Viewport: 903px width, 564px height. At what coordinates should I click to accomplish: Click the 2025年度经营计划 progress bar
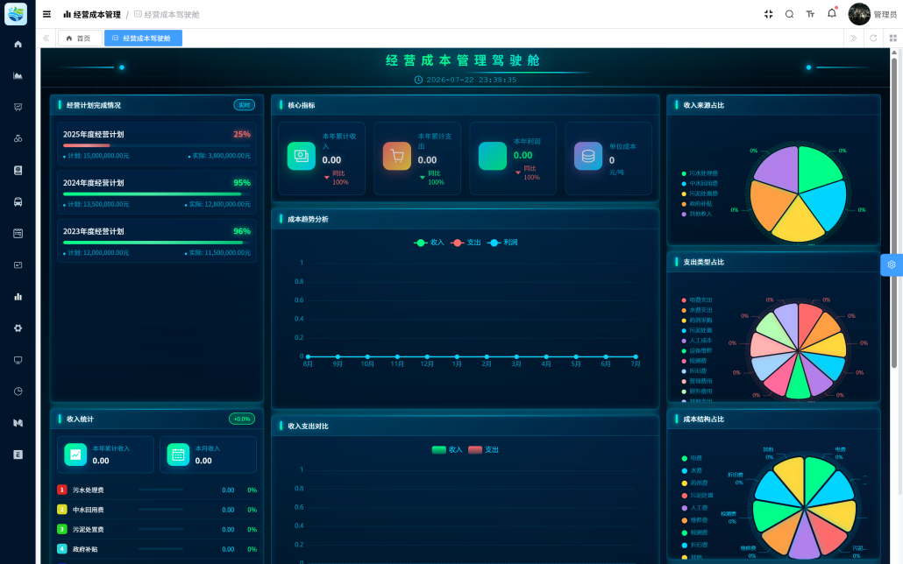(x=157, y=145)
